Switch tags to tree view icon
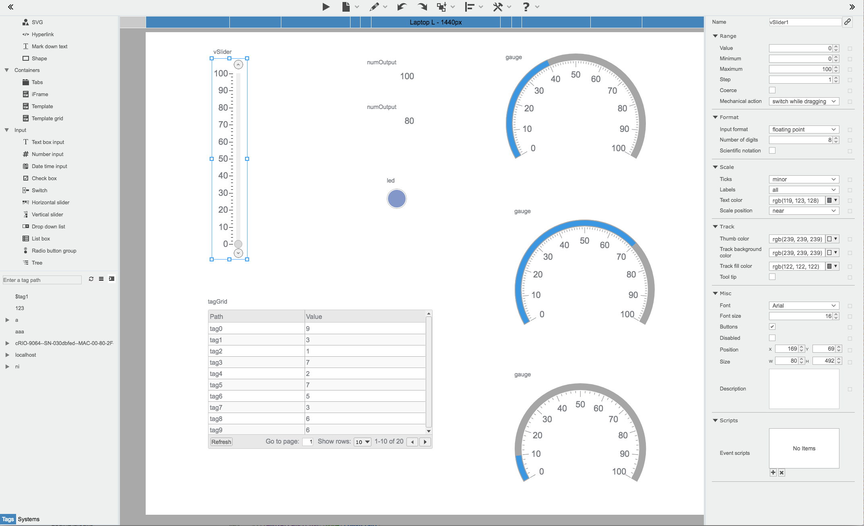This screenshot has width=864, height=526. pos(111,279)
